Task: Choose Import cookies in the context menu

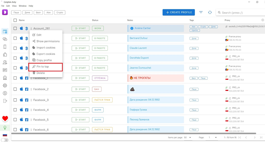Action: point(46,48)
